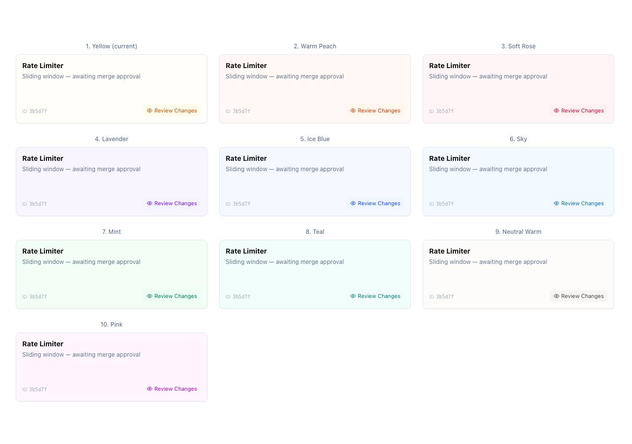Click Rate Limiter title in the Ice Blue card
Viewport: 632px width, 444px height.
point(246,158)
